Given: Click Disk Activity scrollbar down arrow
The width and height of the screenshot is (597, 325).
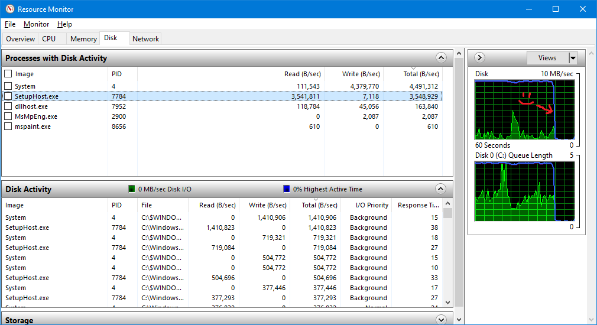Looking at the screenshot, I should coord(448,303).
